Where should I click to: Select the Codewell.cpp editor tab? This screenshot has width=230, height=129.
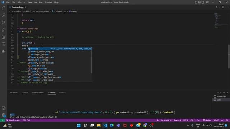18,7
